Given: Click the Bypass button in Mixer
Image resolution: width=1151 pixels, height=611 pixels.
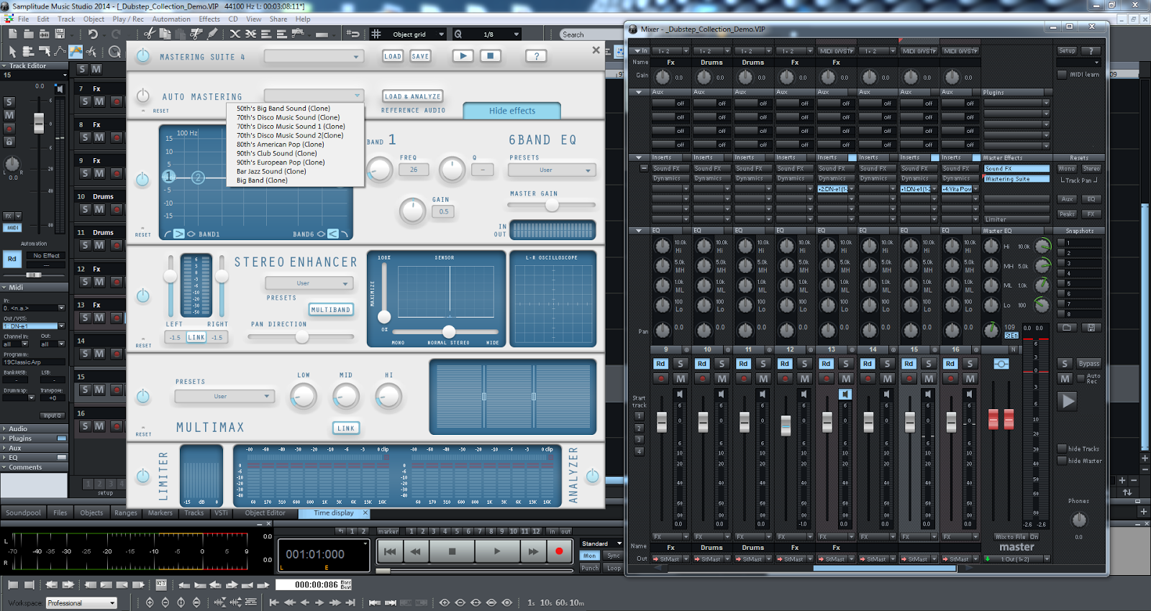Looking at the screenshot, I should point(1088,364).
